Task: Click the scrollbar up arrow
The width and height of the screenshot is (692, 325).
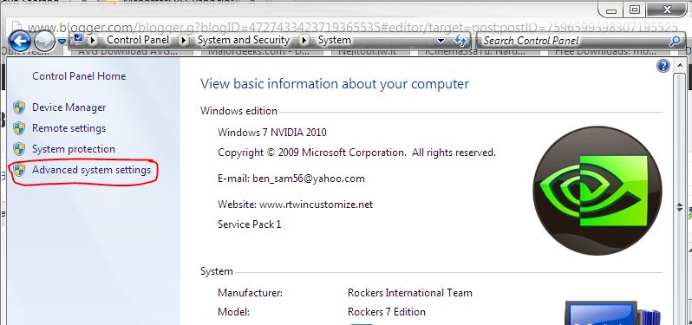Action: pyautogui.click(x=679, y=66)
